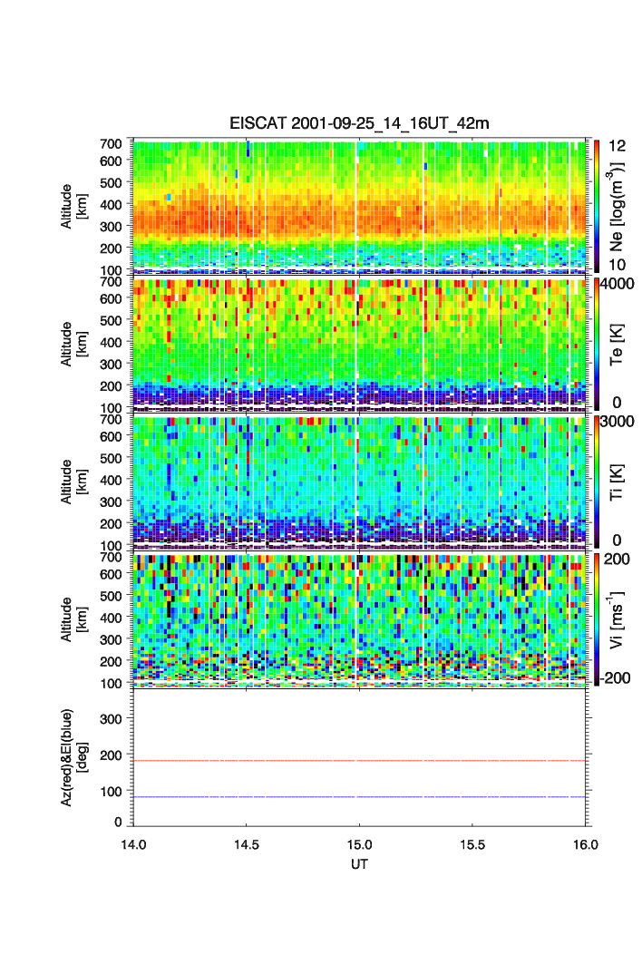This screenshot has width=642, height=964.
Task: Click the -200 value on Vi colorbar
Action: (618, 677)
